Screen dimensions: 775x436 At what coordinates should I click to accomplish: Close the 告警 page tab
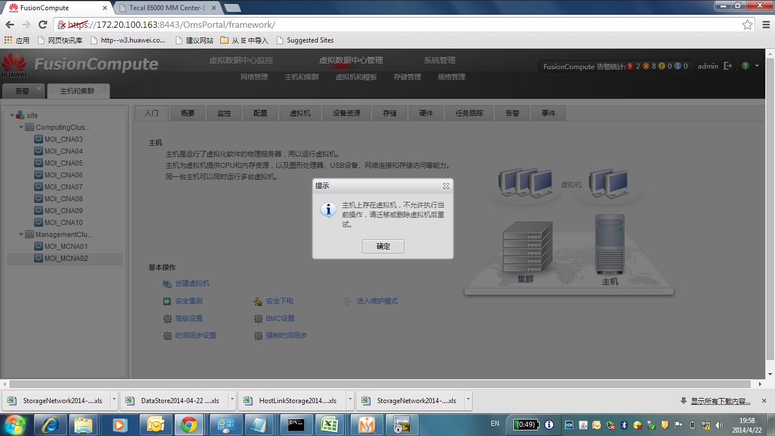click(39, 88)
